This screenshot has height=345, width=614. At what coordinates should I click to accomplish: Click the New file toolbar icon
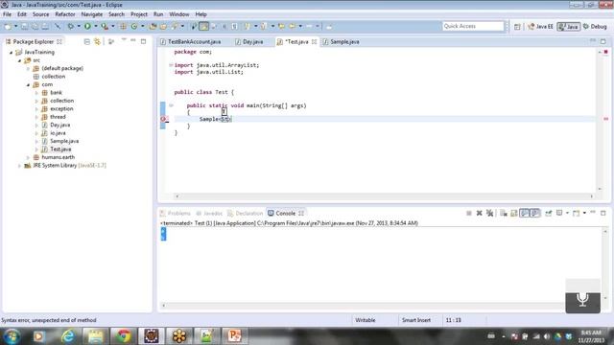pyautogui.click(x=8, y=27)
